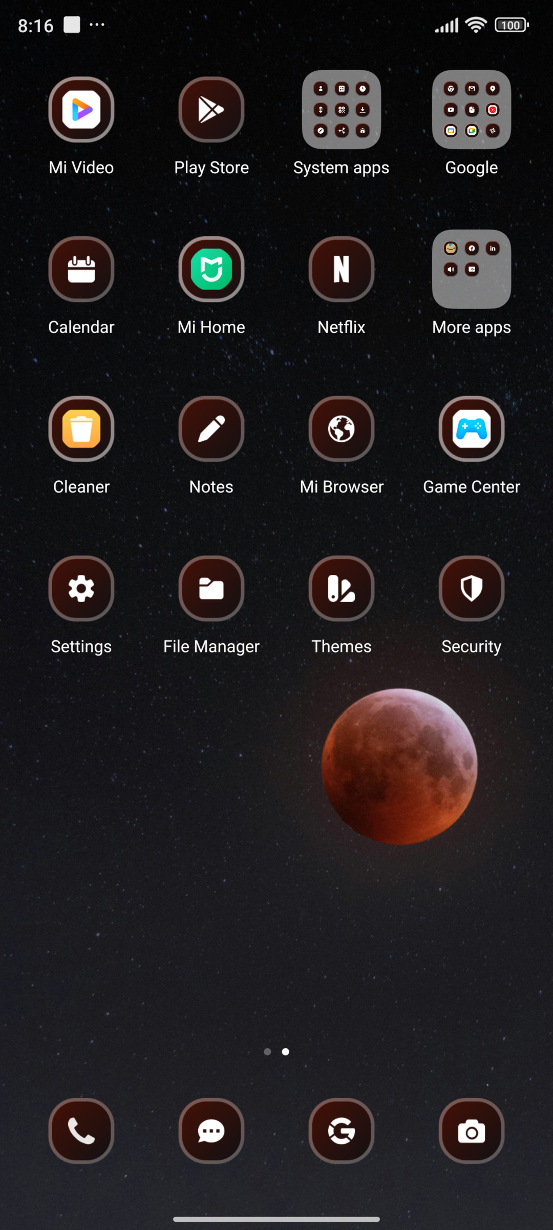
Task: Launch the Google app in dock
Action: (342, 1131)
